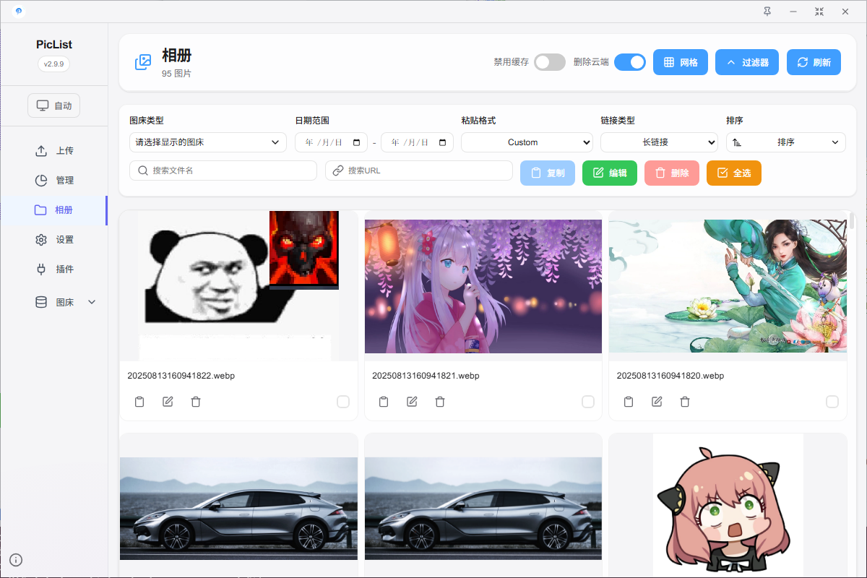The height and width of the screenshot is (578, 867).
Task: Open the 粘贴格式 Custom dropdown
Action: pyautogui.click(x=527, y=142)
